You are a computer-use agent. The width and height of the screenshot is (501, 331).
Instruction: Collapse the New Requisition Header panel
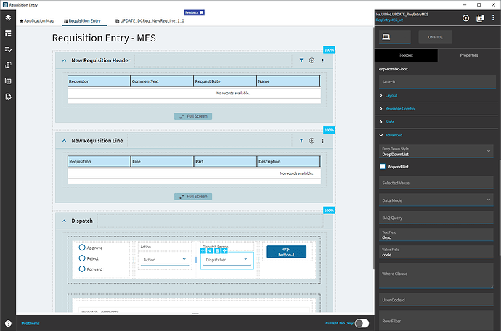64,60
